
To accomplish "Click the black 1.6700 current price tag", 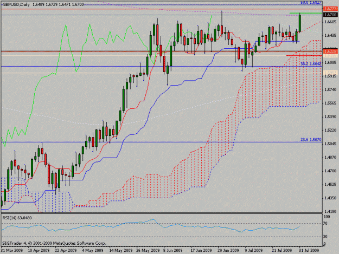I will click(x=330, y=15).
